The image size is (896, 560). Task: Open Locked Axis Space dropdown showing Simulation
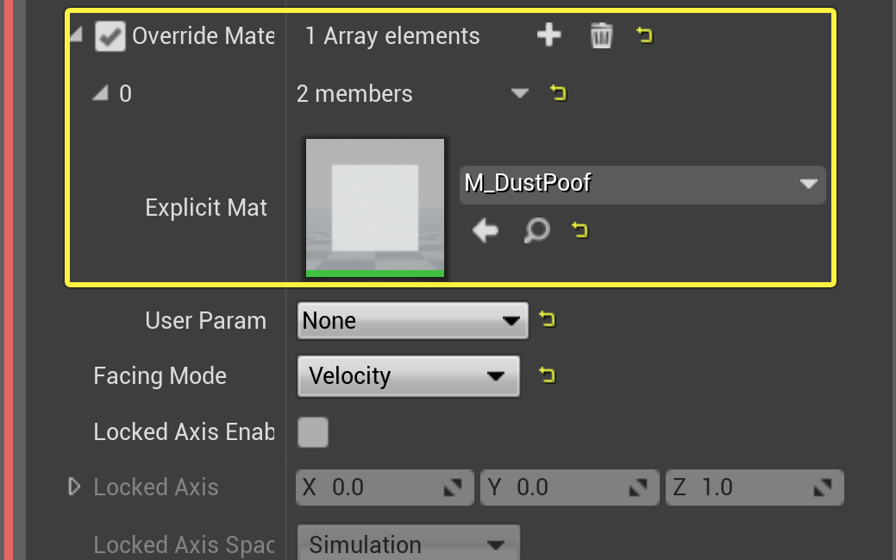tap(409, 544)
